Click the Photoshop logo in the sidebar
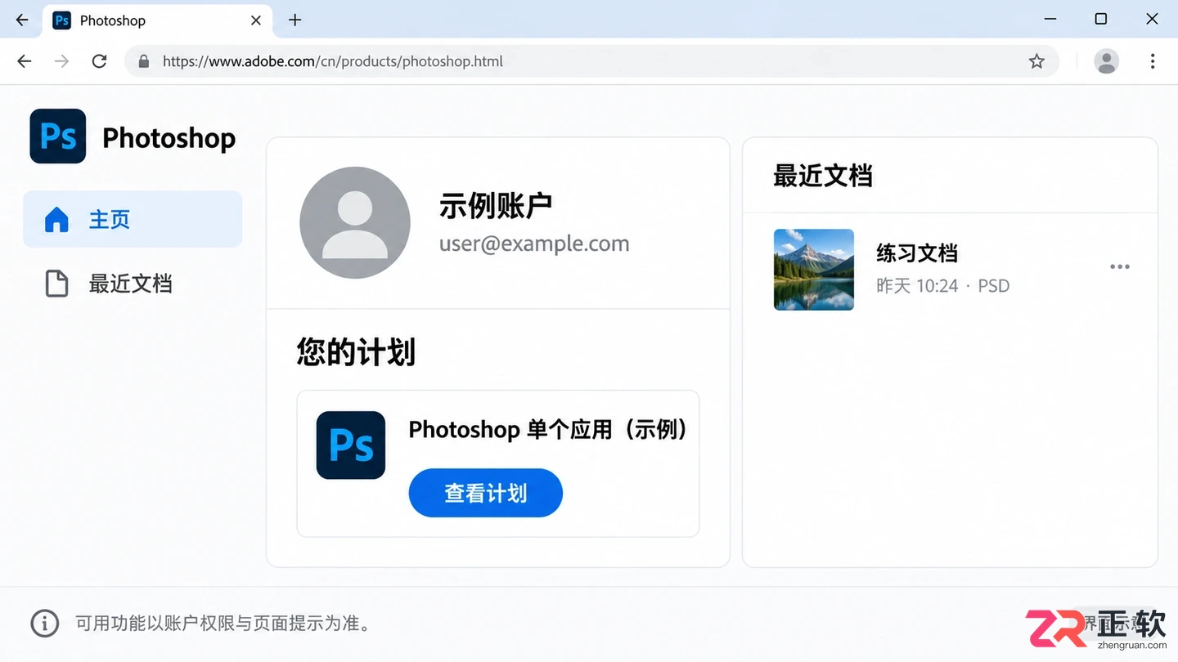The height and width of the screenshot is (662, 1178). tap(58, 136)
